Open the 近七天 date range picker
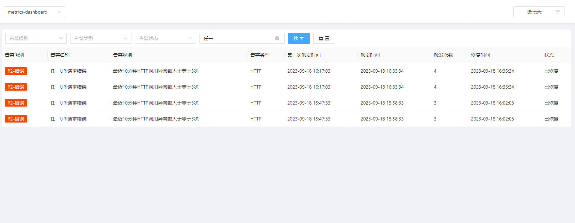The image size is (575, 223). (x=534, y=12)
